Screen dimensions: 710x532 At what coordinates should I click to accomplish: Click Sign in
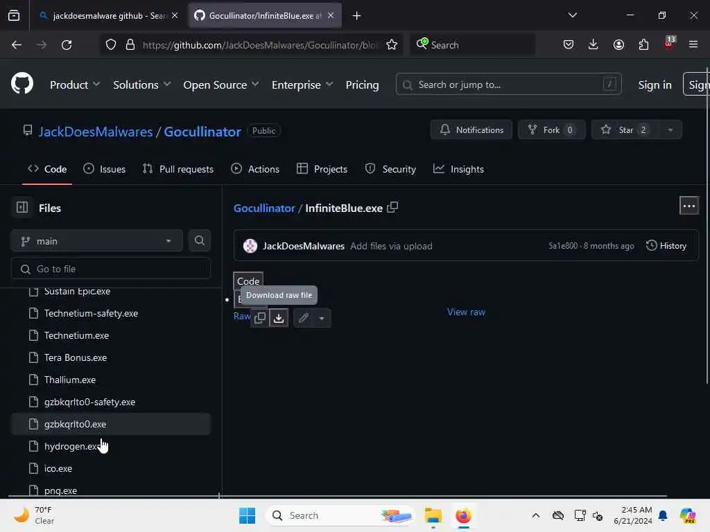(655, 85)
